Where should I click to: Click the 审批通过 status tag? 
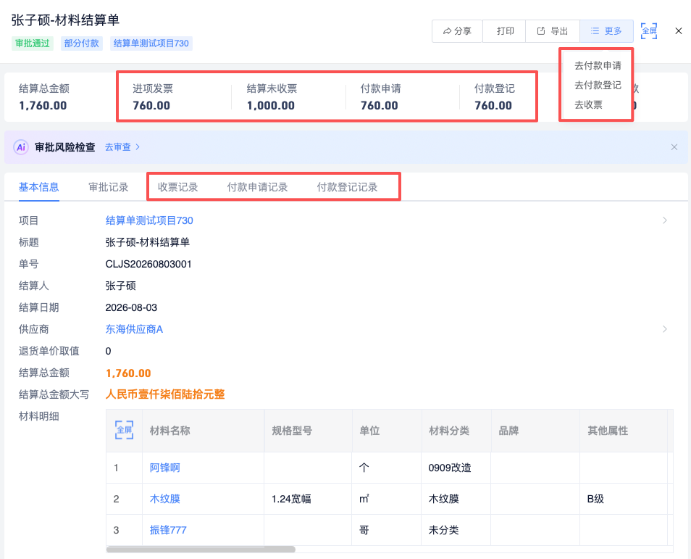(33, 44)
